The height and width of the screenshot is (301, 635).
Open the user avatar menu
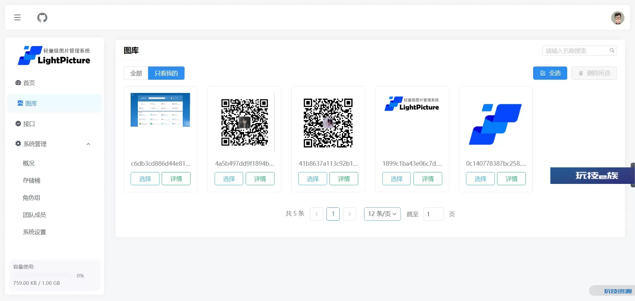pyautogui.click(x=617, y=18)
